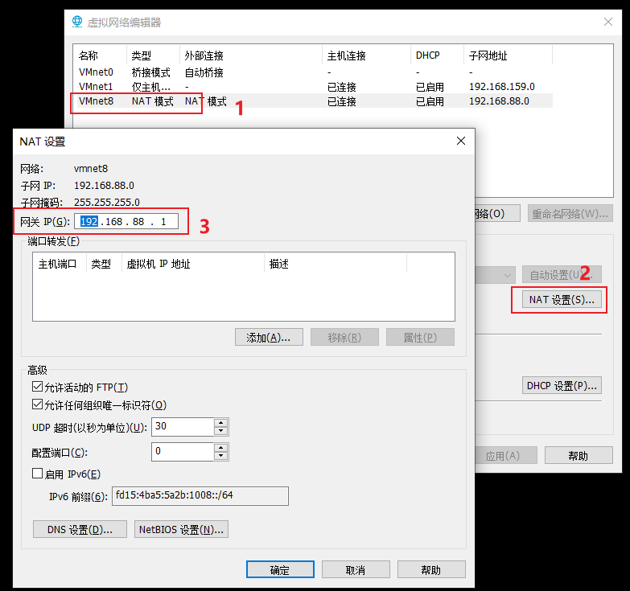Close the 虚拟网络编辑器 window
This screenshot has width=630, height=591.
pos(608,22)
